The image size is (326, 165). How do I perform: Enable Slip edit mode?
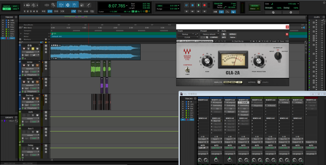(6, 9)
